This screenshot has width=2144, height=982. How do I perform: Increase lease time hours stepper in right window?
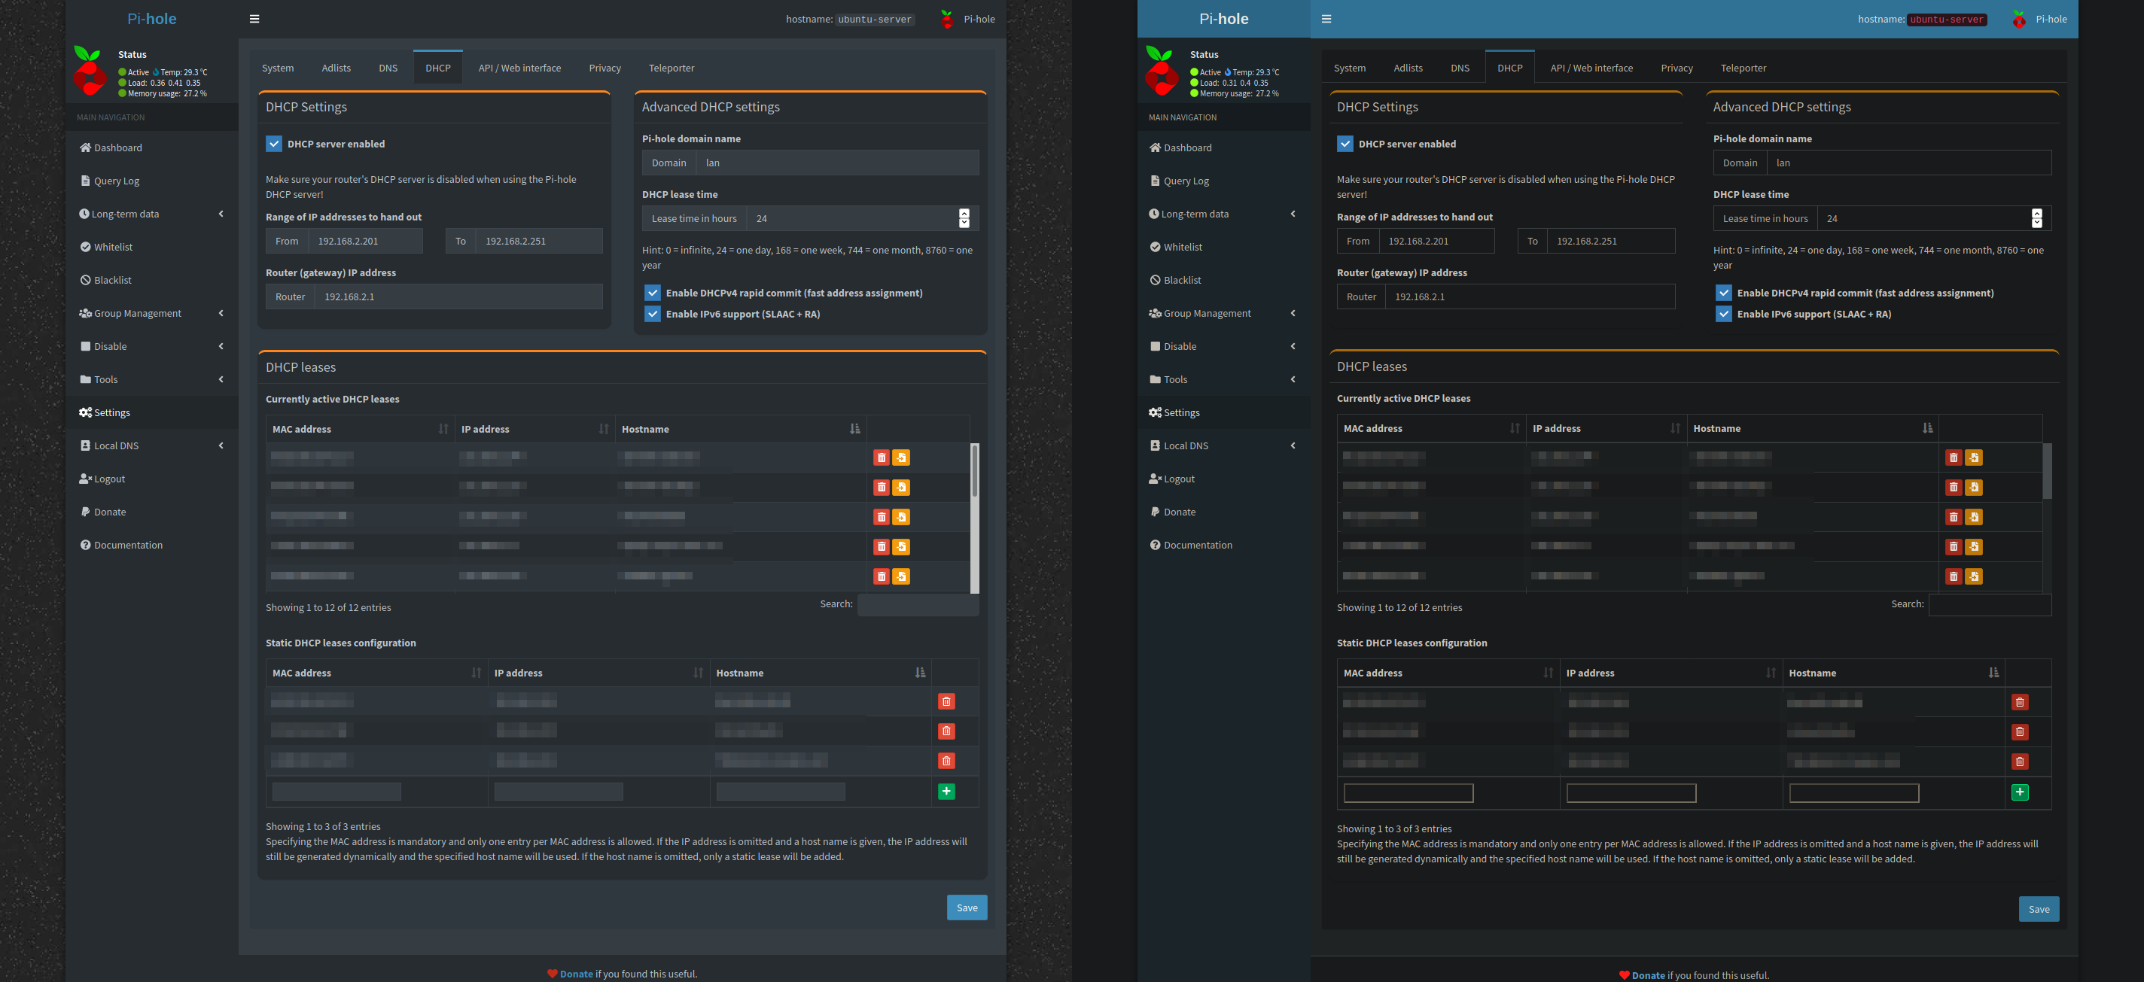(x=2036, y=213)
